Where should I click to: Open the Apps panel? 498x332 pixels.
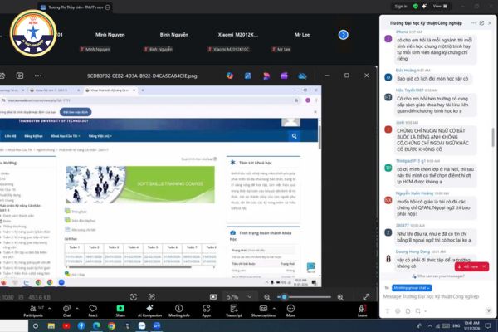[x=206, y=309]
